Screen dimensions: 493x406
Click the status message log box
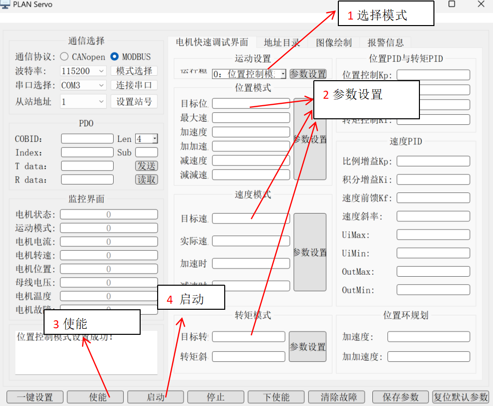[x=86, y=353]
